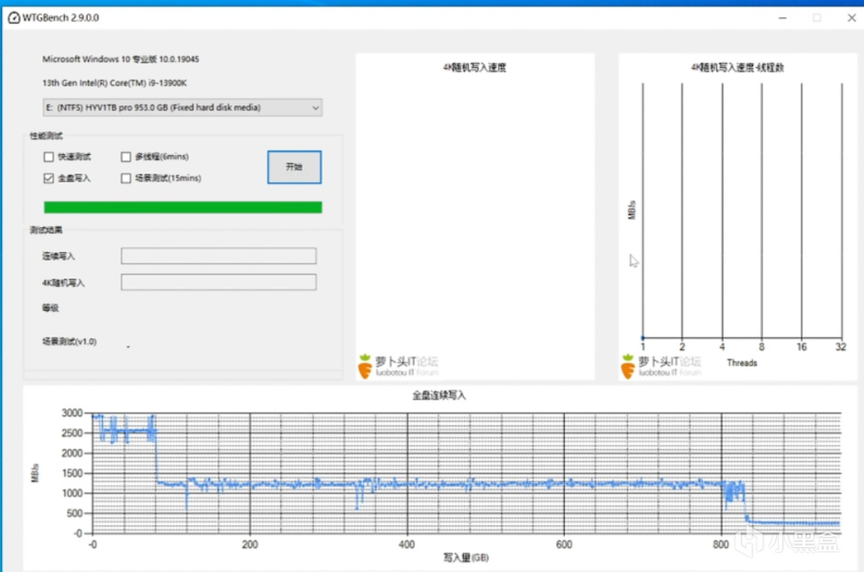Minimize the WTGBench window
864x572 pixels.
pos(782,18)
